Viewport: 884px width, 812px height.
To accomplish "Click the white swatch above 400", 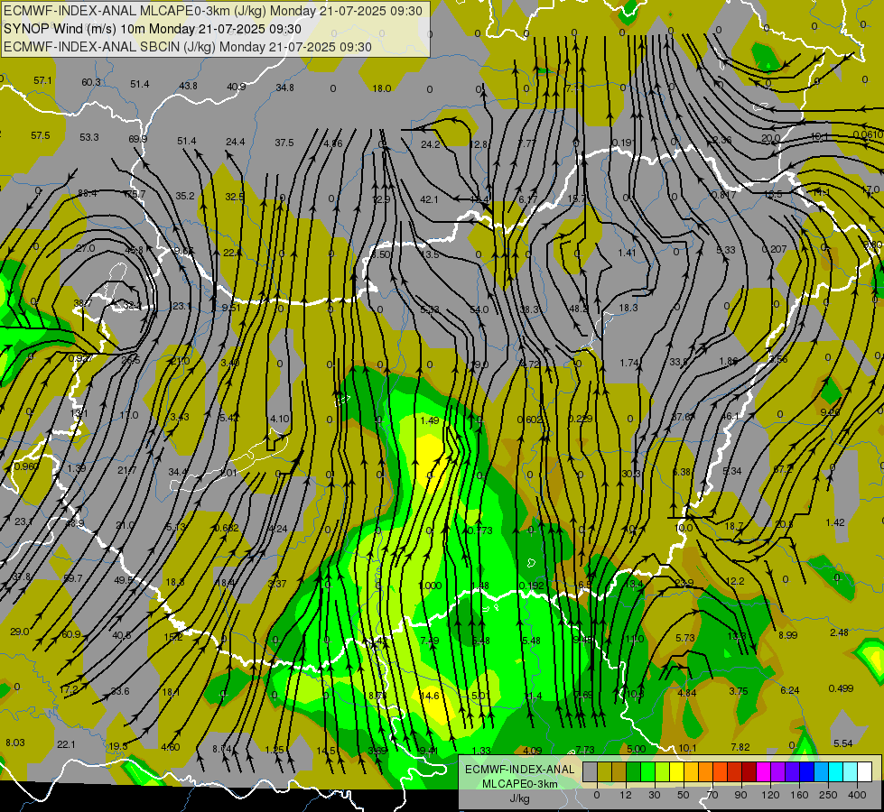I will (865, 771).
